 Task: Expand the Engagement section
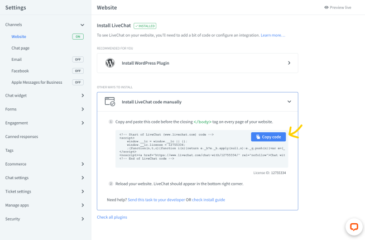(45, 123)
